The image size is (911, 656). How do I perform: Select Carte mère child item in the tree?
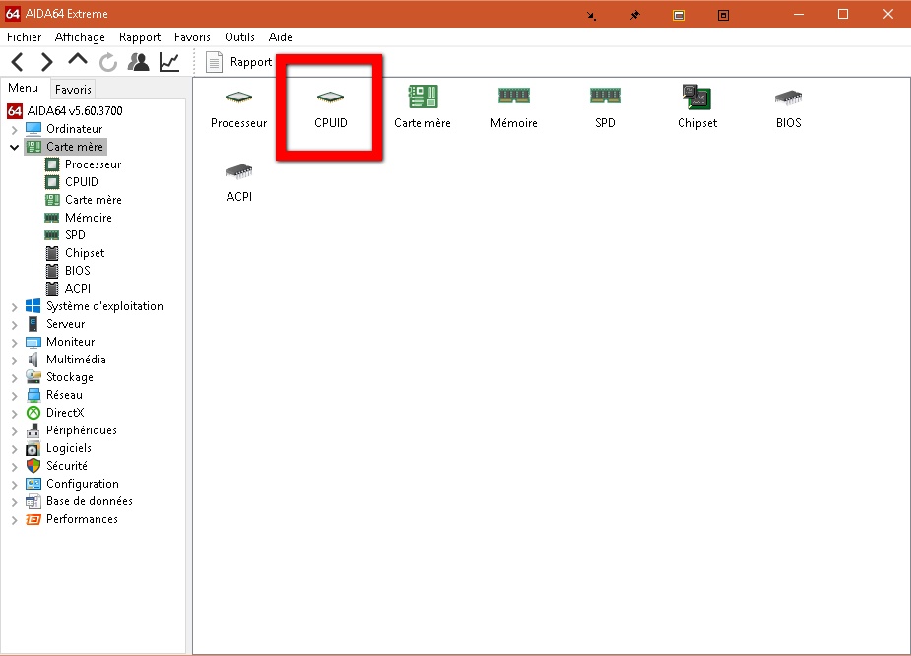pyautogui.click(x=83, y=200)
